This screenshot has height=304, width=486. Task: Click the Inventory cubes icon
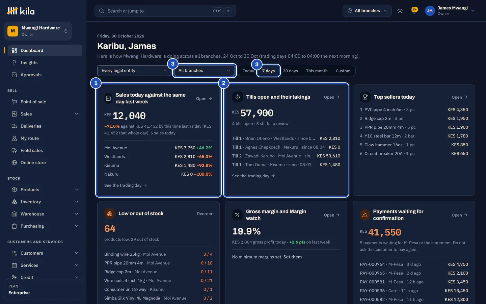14,202
